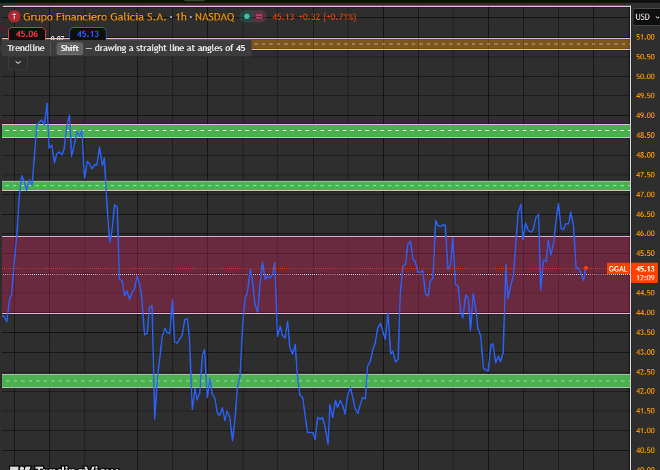Click the red 45.06 sell price button
The width and height of the screenshot is (660, 470).
27,34
